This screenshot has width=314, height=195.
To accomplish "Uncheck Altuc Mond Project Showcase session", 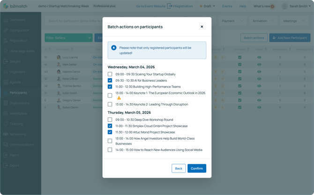I will click(110, 132).
